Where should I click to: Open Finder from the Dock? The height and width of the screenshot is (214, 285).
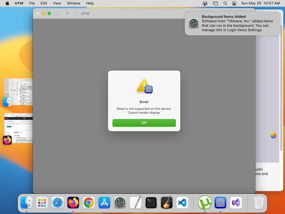pos(26,203)
